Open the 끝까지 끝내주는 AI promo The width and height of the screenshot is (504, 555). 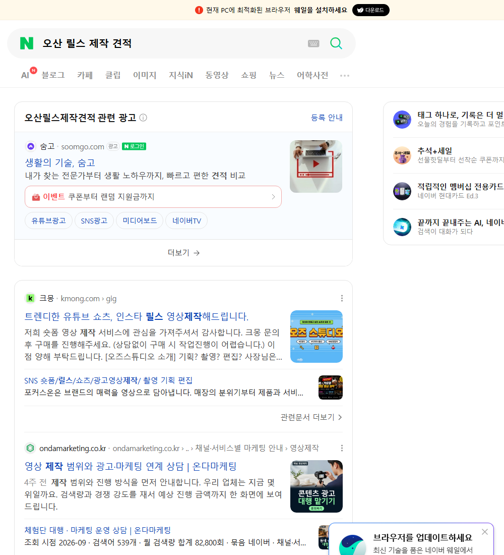460,223
